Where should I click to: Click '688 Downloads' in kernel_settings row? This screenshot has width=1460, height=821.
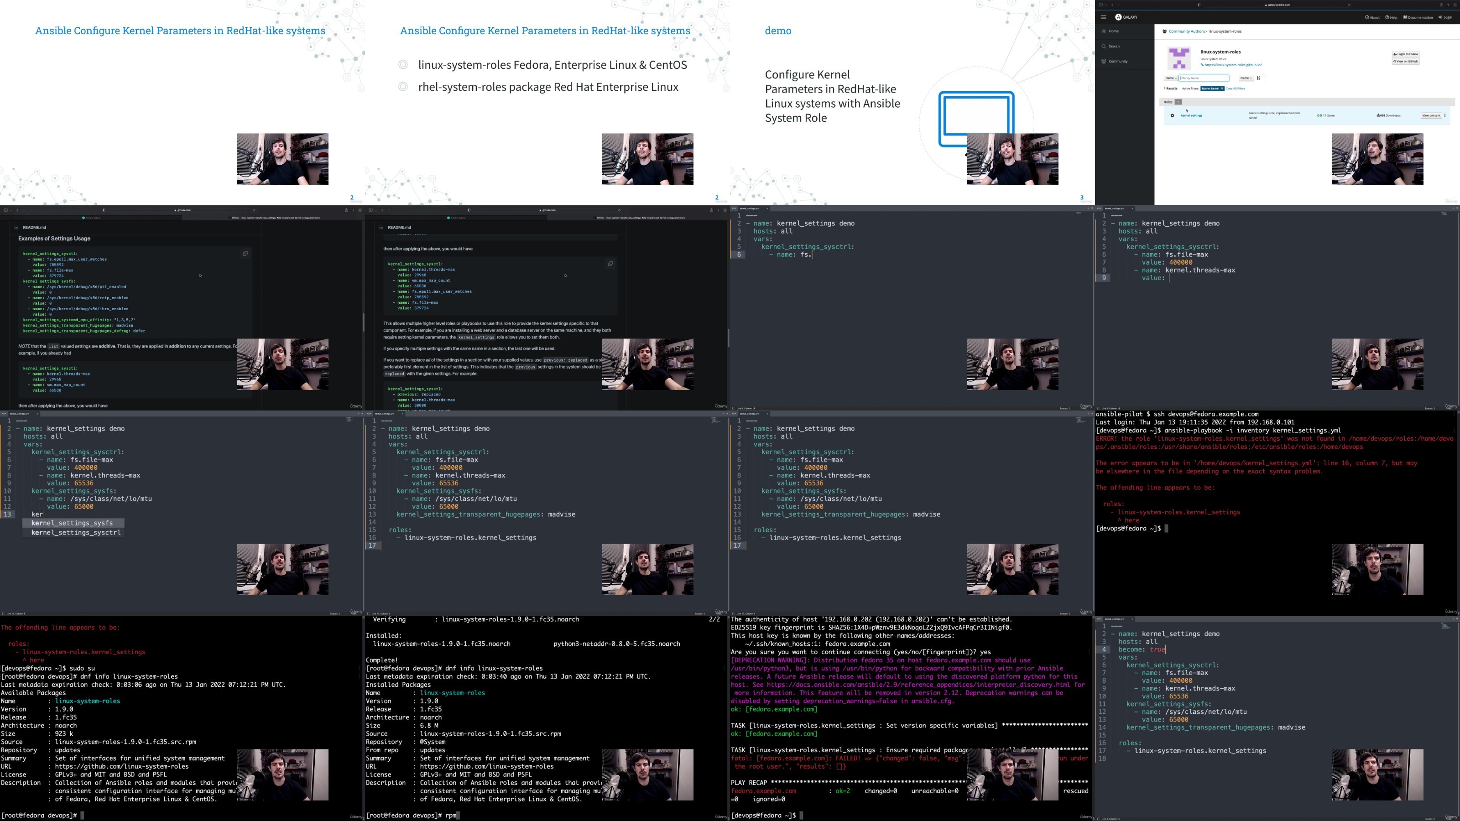[1388, 115]
